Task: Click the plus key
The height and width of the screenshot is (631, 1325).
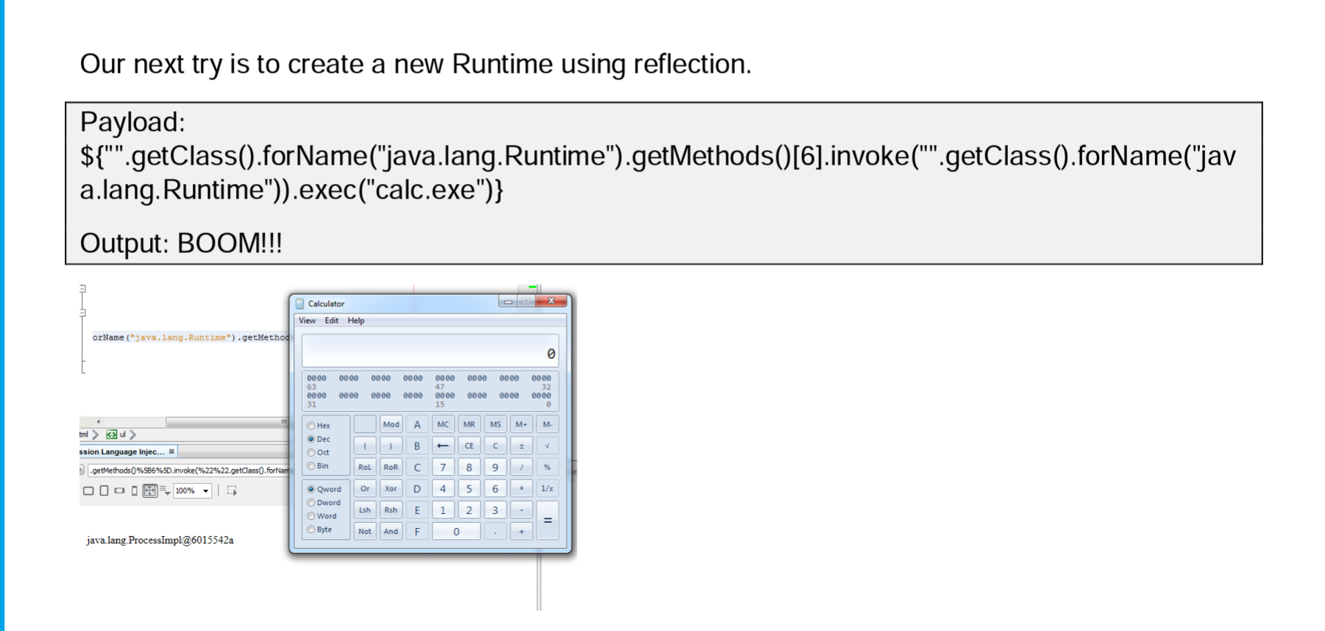Action: [x=522, y=531]
